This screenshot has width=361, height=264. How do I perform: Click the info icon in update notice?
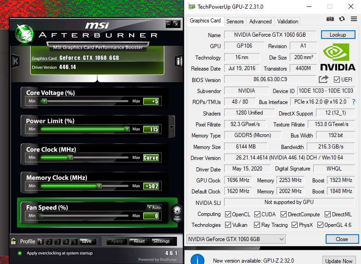click(x=197, y=259)
